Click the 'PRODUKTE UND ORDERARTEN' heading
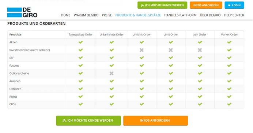 click(37, 23)
